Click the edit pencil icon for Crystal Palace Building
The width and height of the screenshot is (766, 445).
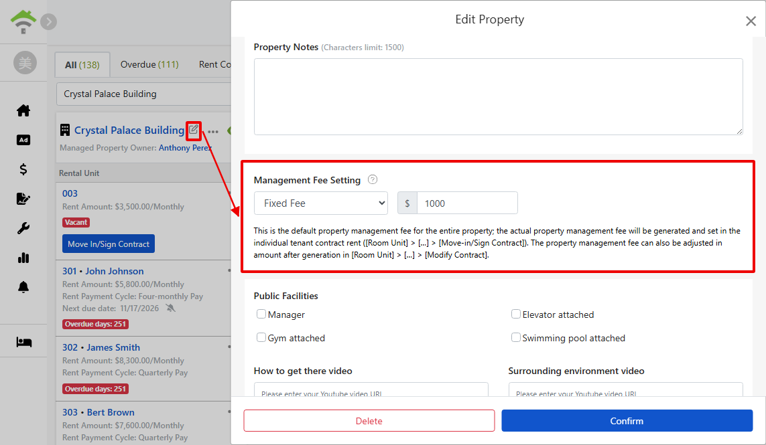tap(194, 129)
